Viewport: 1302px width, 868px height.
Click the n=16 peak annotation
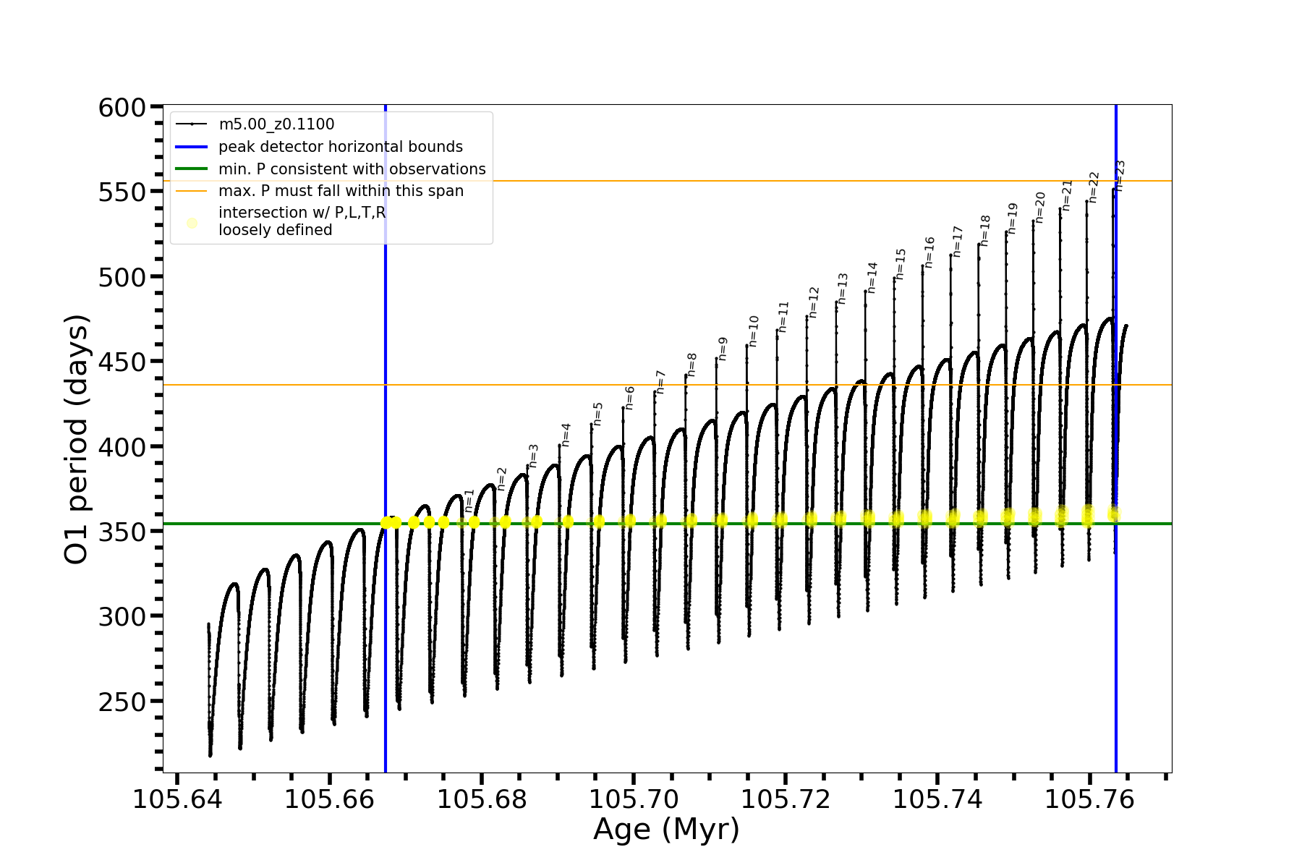click(929, 252)
